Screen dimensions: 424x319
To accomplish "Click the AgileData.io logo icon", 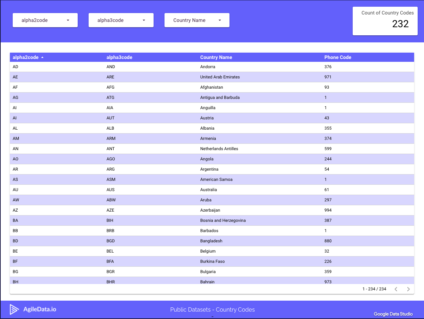I will click(x=14, y=309).
